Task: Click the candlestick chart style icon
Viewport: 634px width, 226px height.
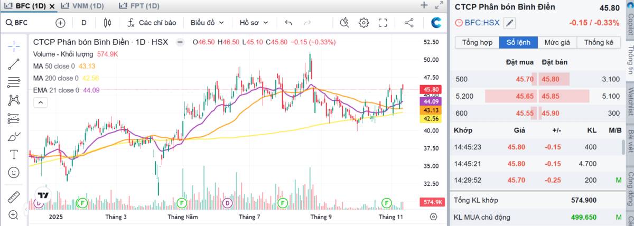Action: pyautogui.click(x=108, y=23)
